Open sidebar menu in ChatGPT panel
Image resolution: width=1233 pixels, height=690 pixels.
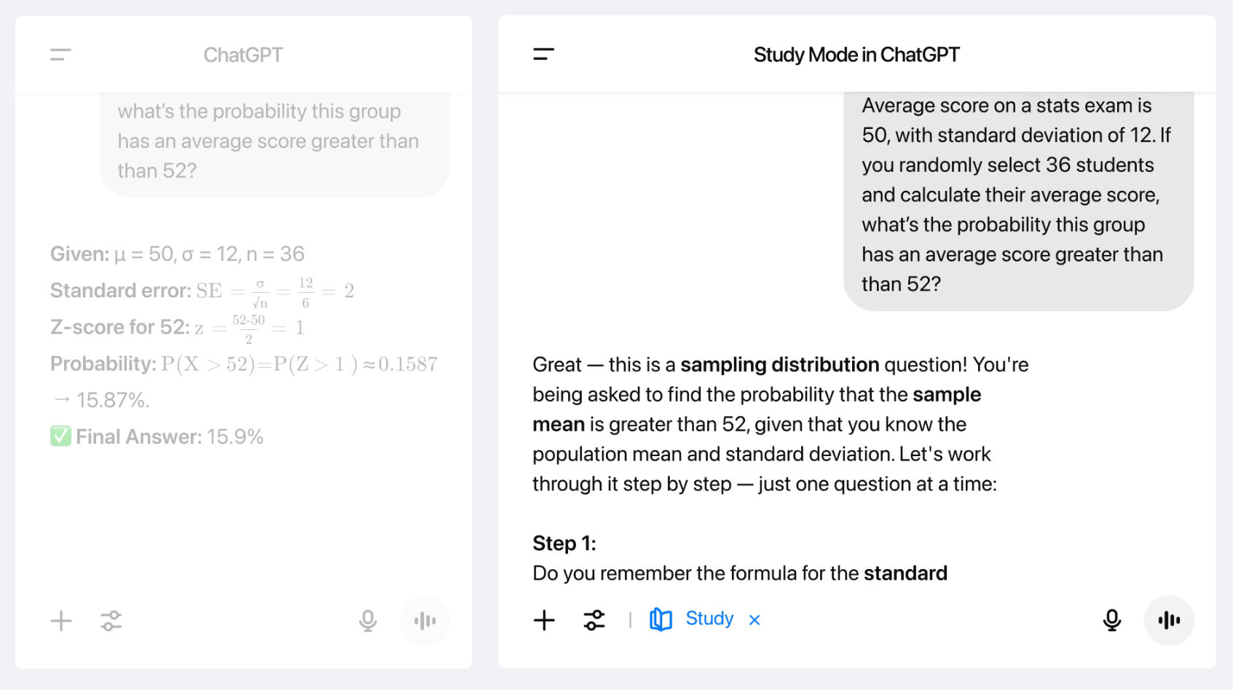60,55
